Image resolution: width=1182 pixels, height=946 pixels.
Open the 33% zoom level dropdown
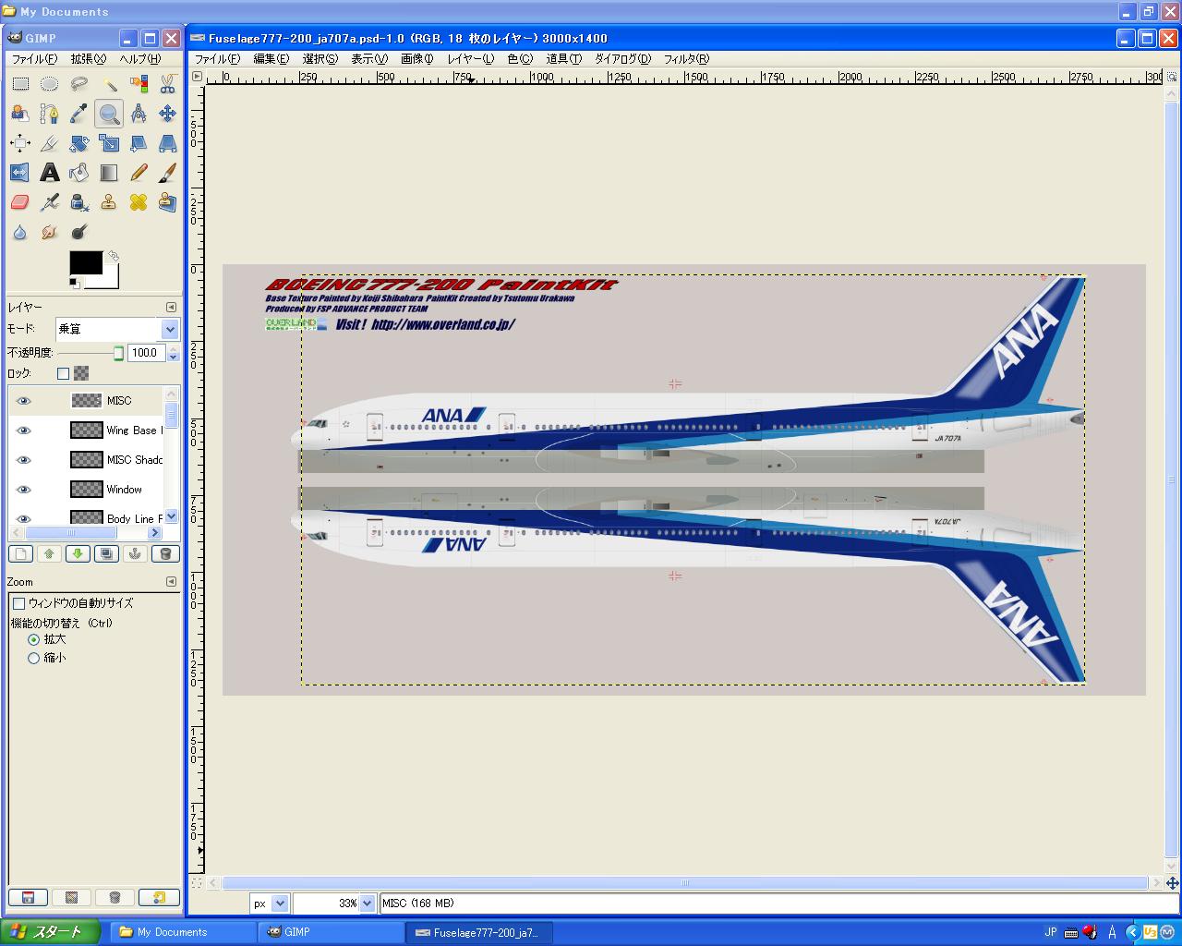pos(367,904)
